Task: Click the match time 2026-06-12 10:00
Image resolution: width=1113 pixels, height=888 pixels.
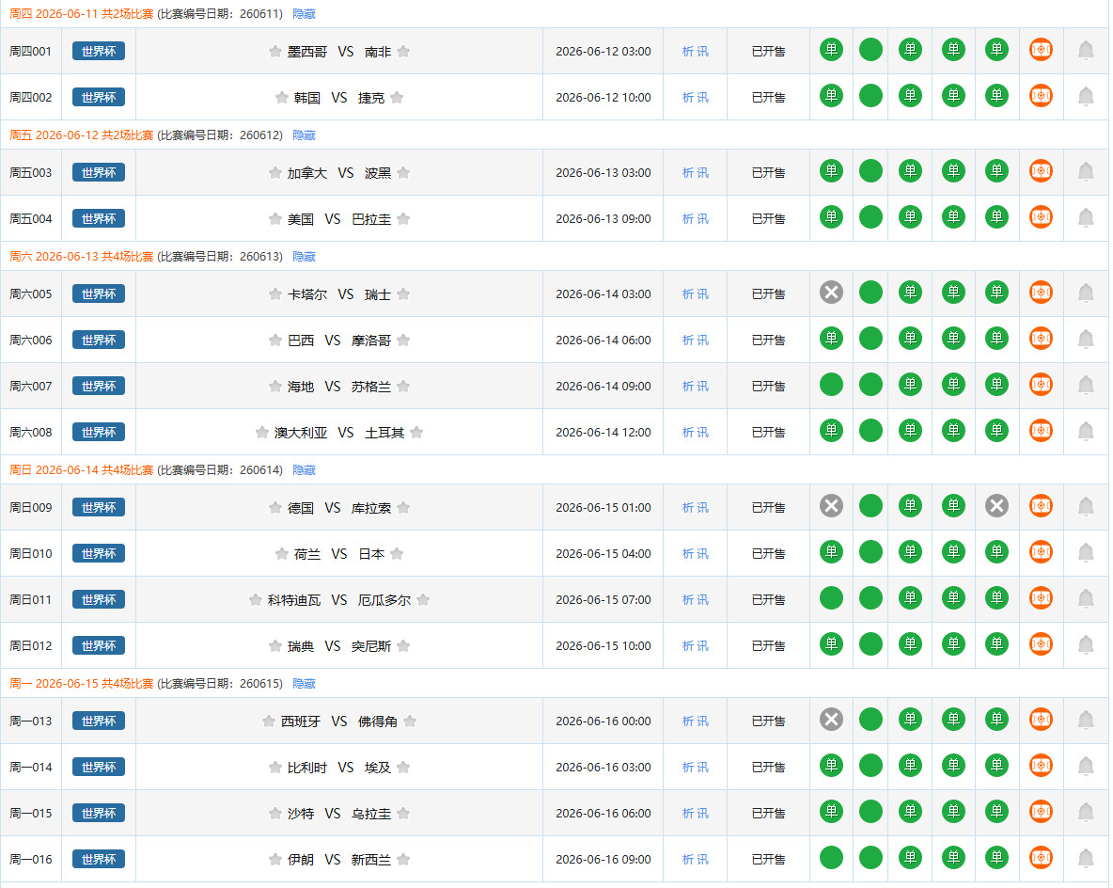Action: (x=604, y=97)
